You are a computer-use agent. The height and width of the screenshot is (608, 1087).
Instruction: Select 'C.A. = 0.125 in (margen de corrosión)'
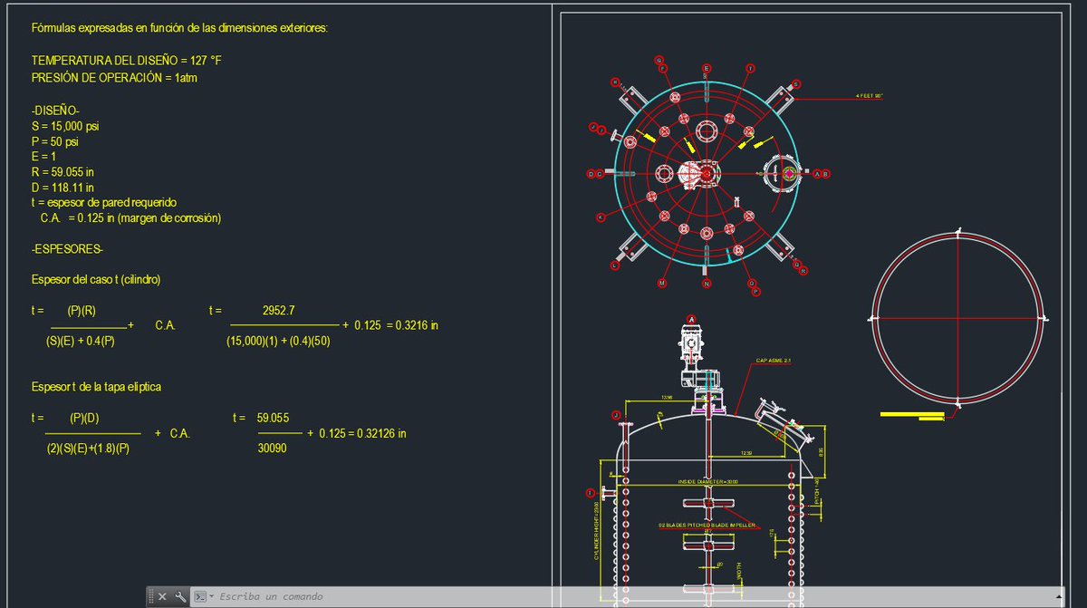tap(131, 218)
